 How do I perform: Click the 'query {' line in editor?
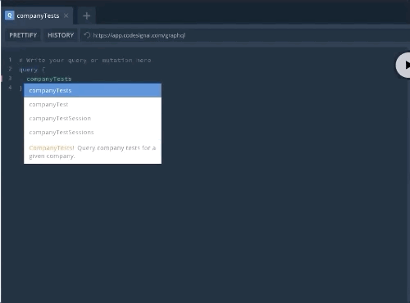coord(32,70)
